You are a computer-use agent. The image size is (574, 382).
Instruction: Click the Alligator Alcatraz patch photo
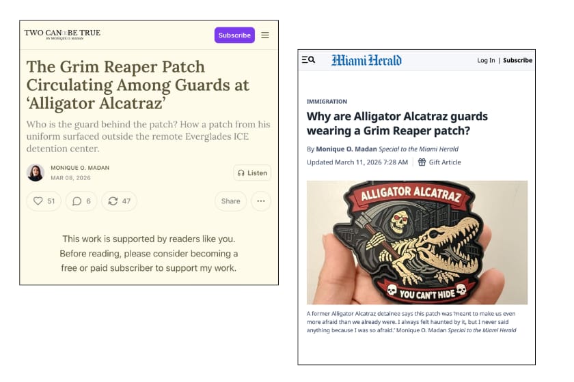click(418, 242)
